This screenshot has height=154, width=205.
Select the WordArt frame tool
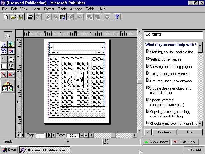tap(11, 51)
